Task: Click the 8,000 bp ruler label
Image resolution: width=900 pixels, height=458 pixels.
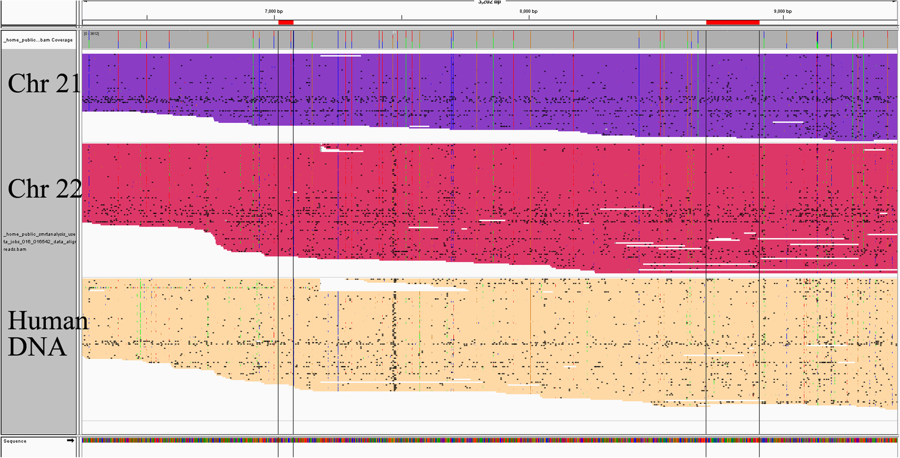Action: tap(529, 11)
